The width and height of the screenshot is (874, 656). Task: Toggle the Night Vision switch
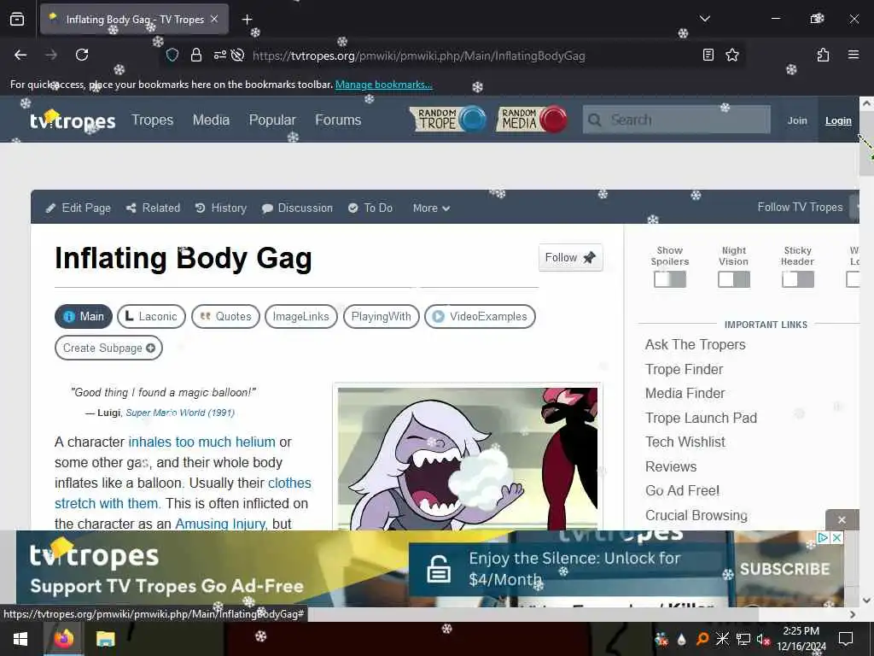(733, 279)
